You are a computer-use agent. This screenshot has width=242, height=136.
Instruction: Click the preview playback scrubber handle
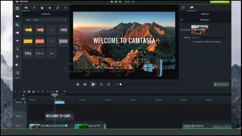[x=121, y=84]
